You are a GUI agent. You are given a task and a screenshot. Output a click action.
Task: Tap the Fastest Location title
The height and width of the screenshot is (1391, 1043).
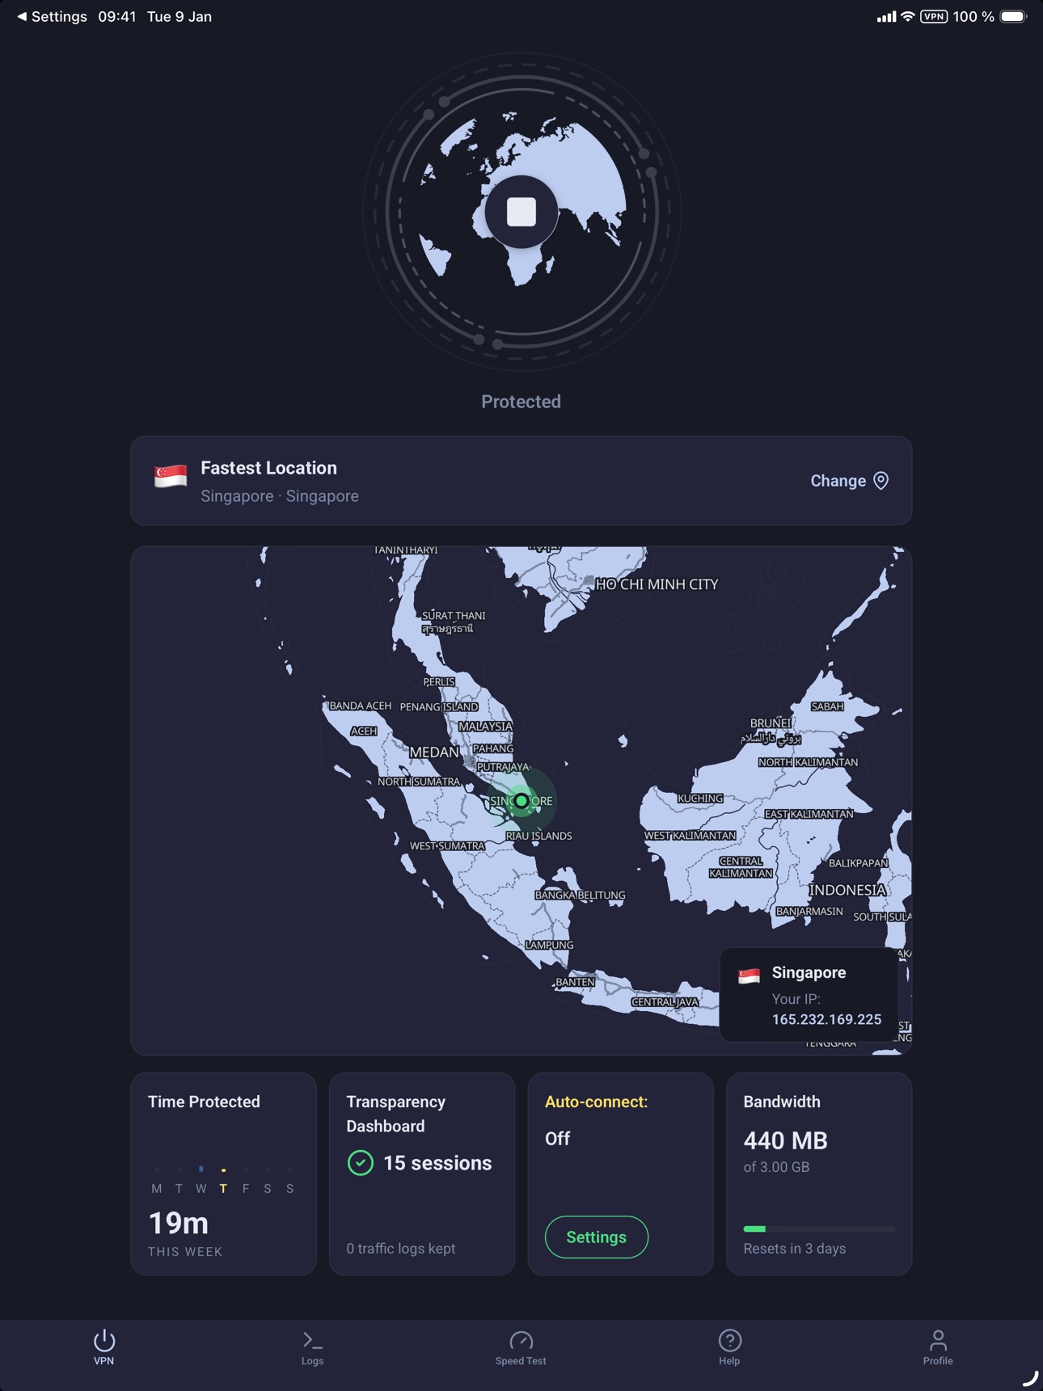tap(268, 468)
